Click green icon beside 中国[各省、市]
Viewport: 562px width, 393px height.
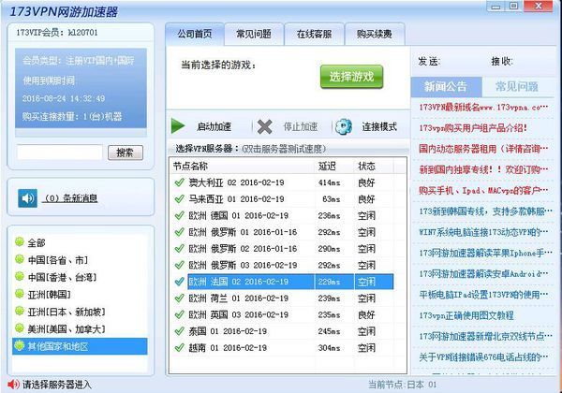click(20, 259)
